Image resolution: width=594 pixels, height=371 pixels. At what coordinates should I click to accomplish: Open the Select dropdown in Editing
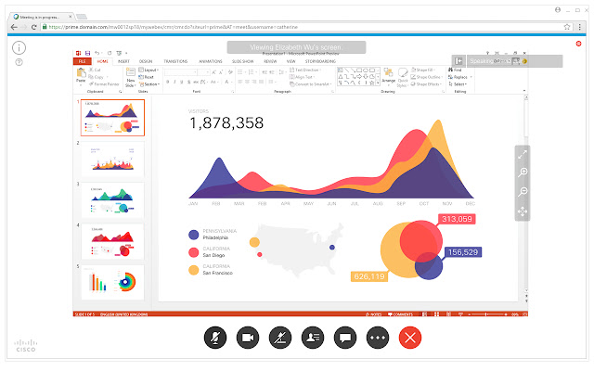pos(458,84)
